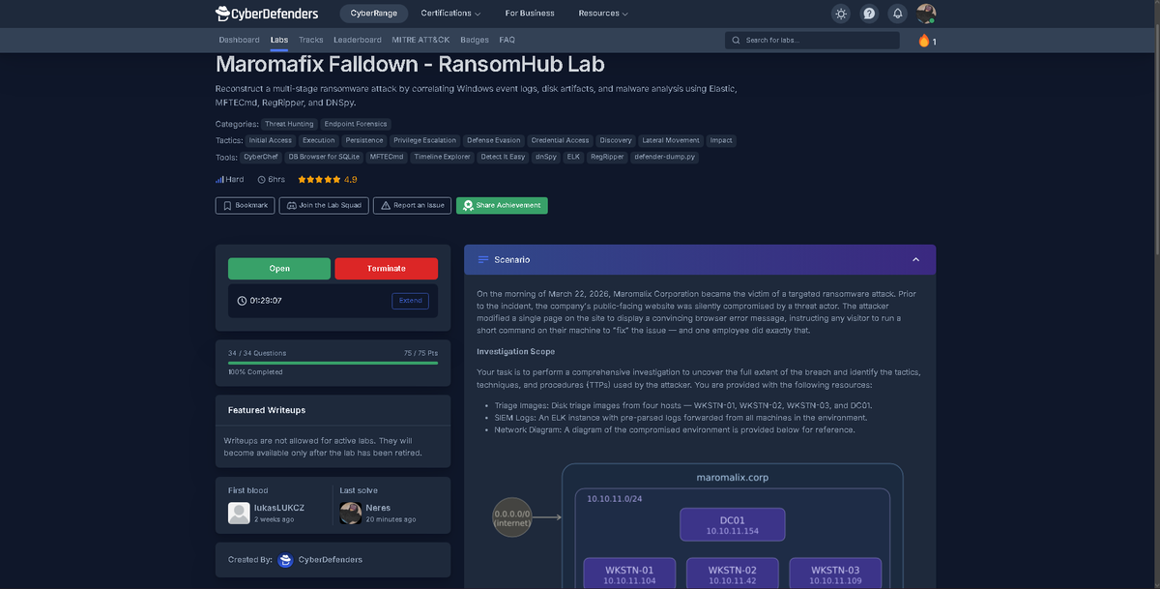Click the ELK tool tag
1160x589 pixels.
point(573,157)
